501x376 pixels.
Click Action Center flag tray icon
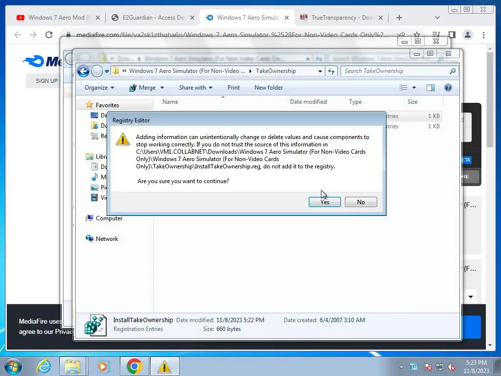(428, 367)
